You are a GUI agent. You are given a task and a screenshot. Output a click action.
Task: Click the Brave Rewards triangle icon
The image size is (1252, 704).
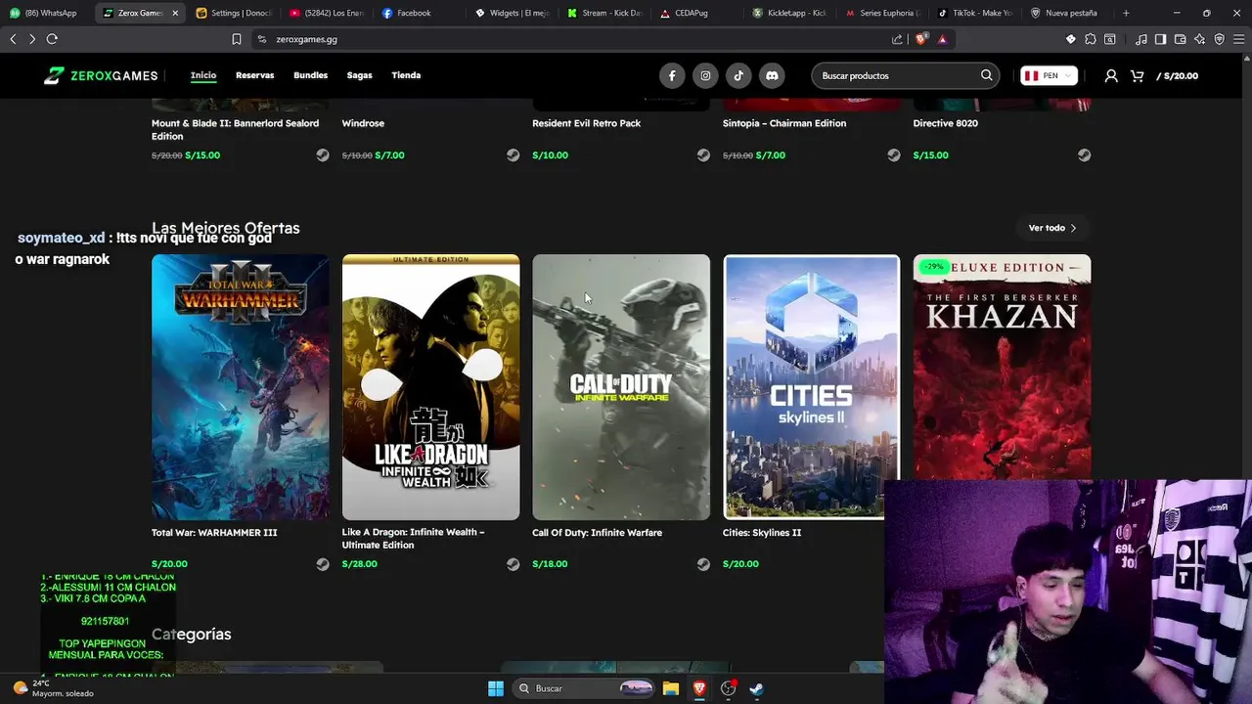pyautogui.click(x=942, y=39)
